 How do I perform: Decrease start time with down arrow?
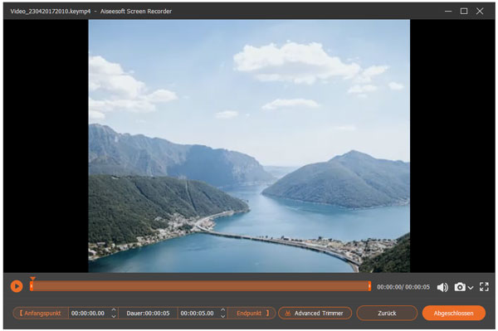pos(114,316)
